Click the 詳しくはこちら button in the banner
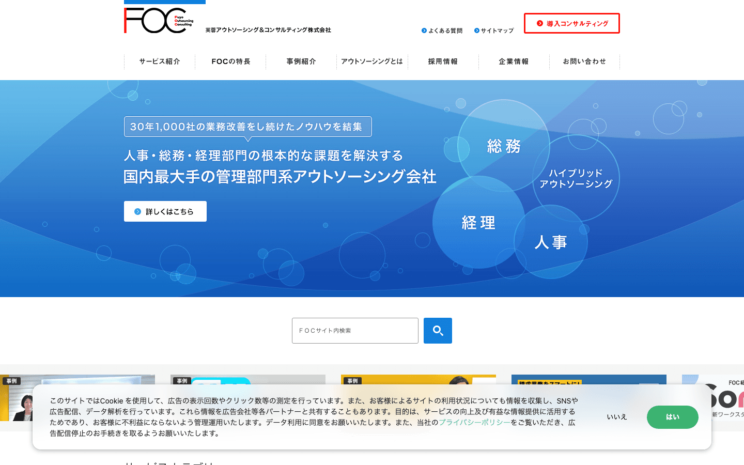The height and width of the screenshot is (465, 744). [x=165, y=211]
